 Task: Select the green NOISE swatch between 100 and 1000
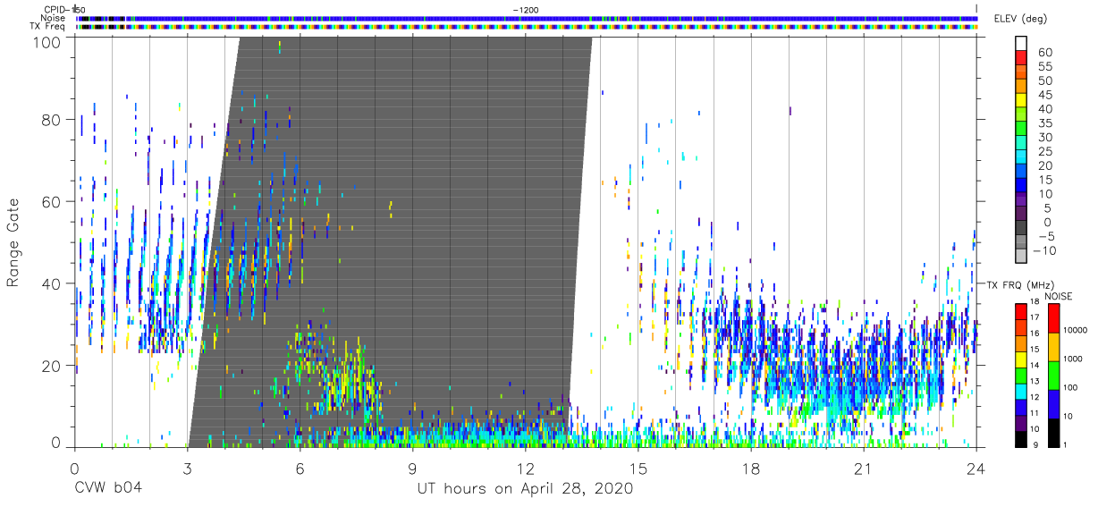(1053, 375)
